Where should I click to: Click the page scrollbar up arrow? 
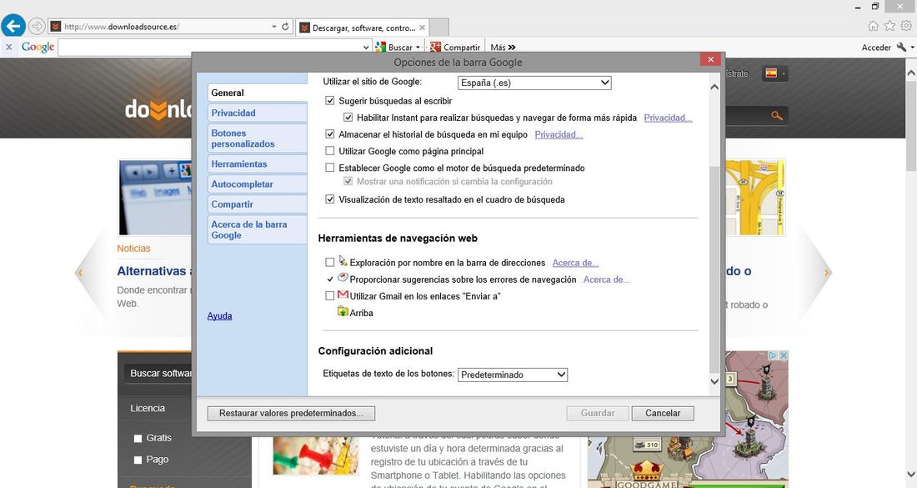pyautogui.click(x=911, y=73)
